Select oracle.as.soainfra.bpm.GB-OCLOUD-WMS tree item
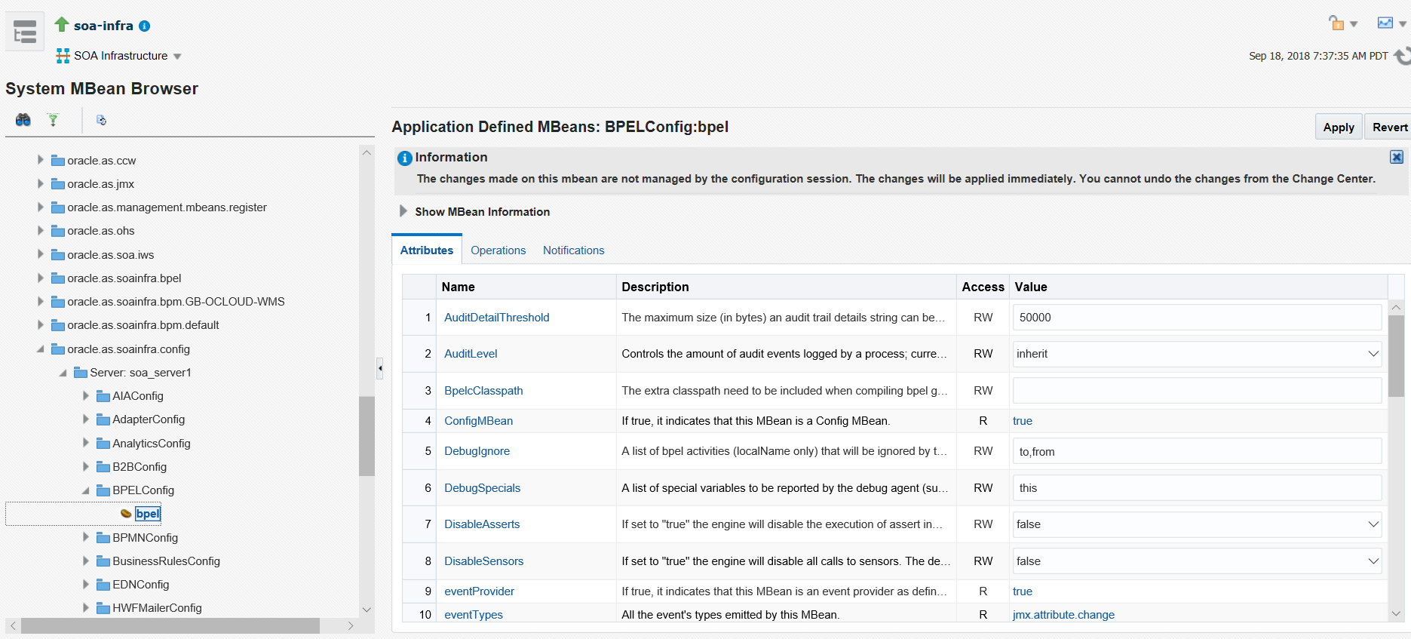The width and height of the screenshot is (1411, 639). point(176,302)
